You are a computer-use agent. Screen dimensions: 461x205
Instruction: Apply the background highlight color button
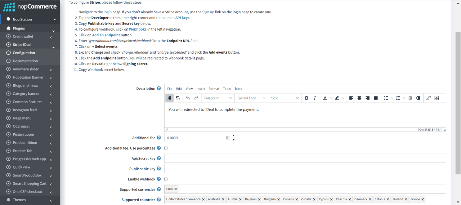tap(337, 98)
